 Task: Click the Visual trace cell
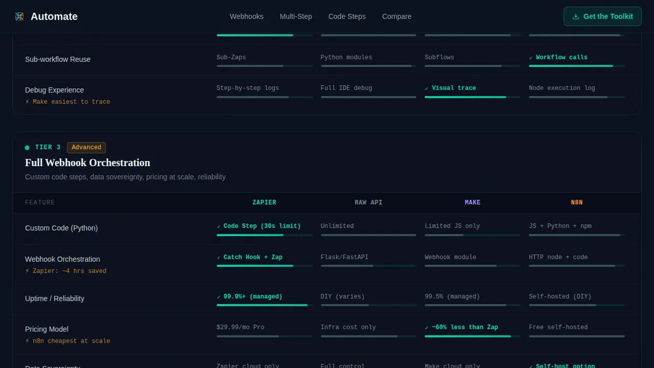click(x=450, y=88)
